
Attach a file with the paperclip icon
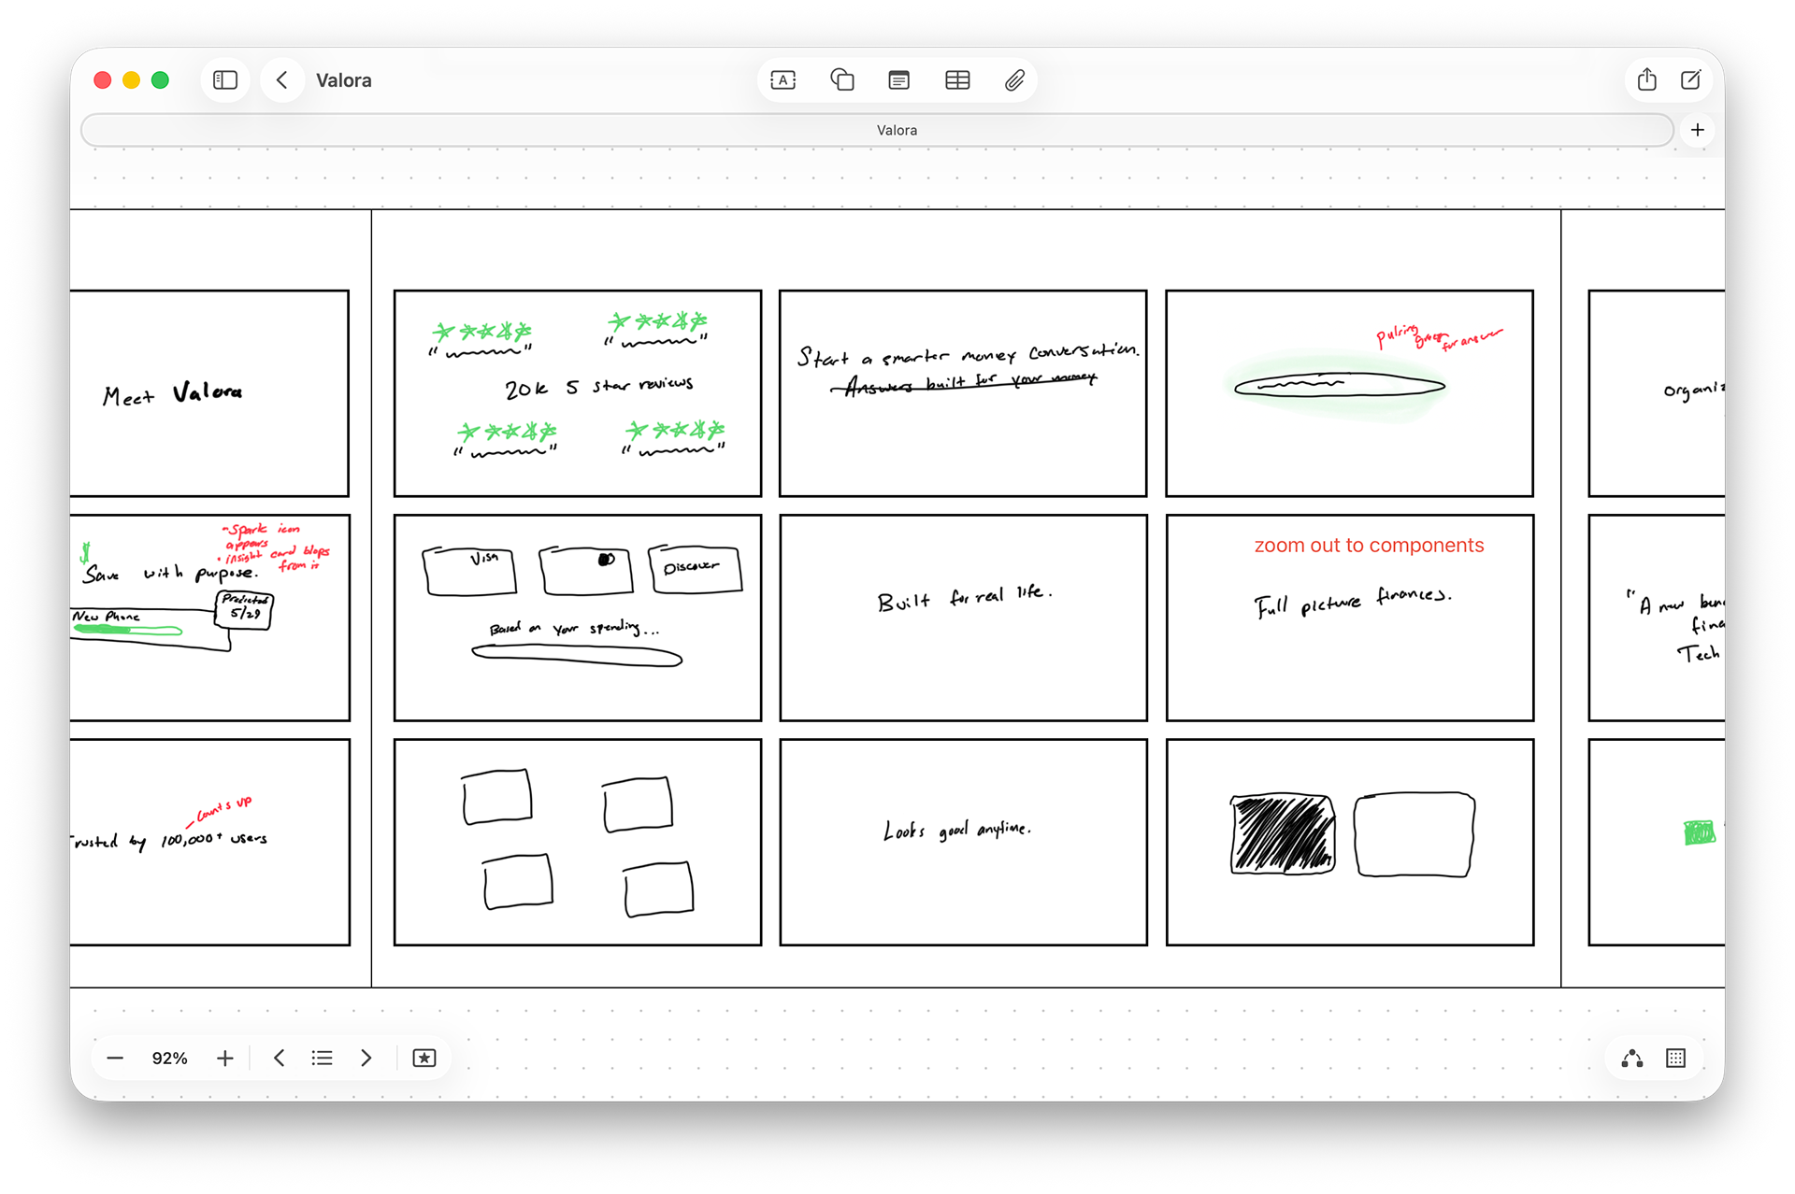click(x=1014, y=80)
